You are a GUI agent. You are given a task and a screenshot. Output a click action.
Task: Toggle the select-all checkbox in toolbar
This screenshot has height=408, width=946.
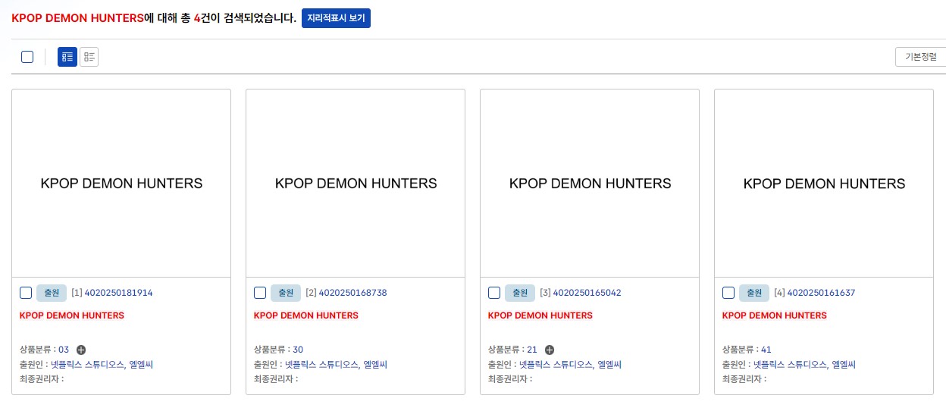click(27, 57)
